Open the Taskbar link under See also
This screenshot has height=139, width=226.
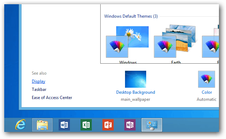tap(39, 89)
